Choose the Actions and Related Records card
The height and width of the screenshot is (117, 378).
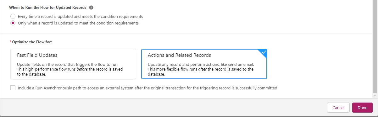(x=204, y=64)
